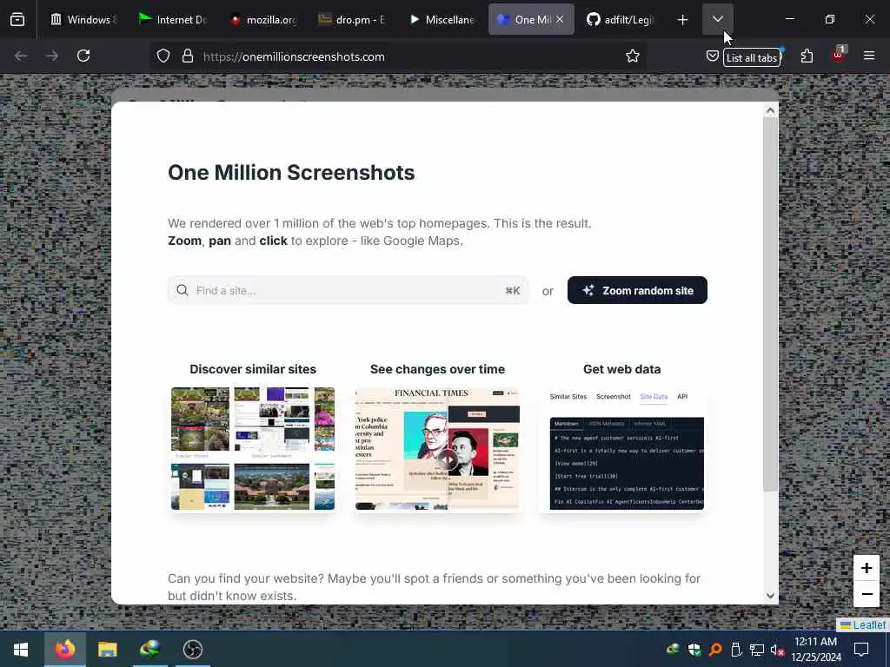Viewport: 890px width, 667px height.
Task: Click the green tray icon beside Windows Security
Action: 674,650
